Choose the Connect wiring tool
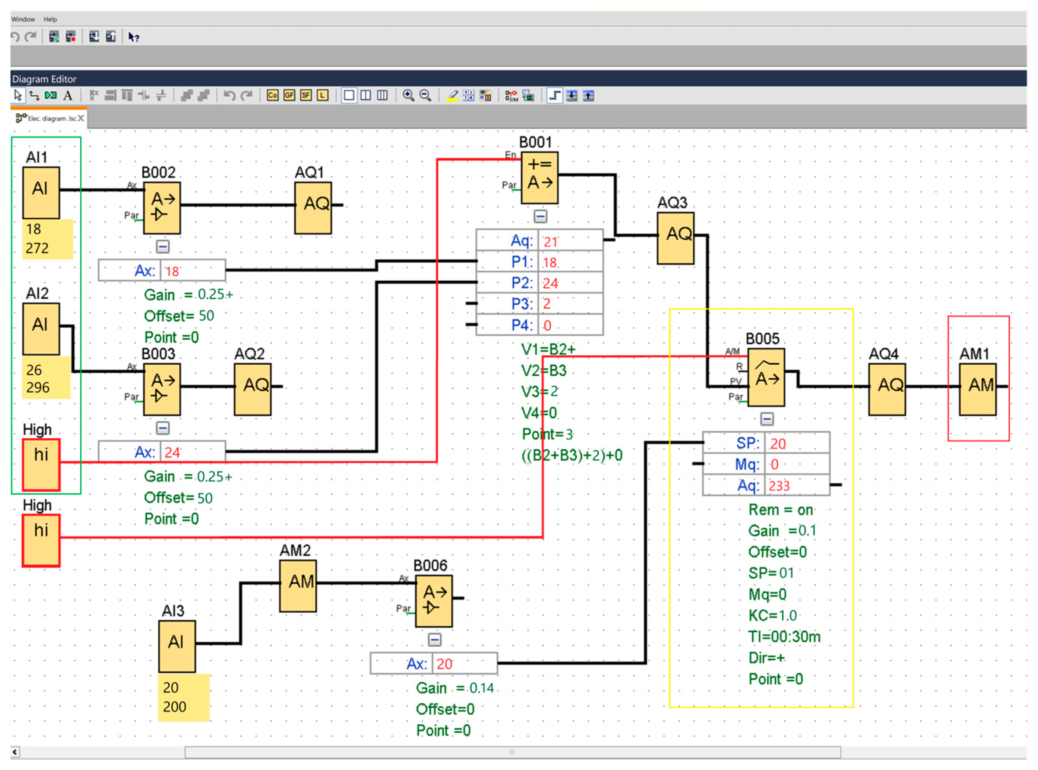This screenshot has height=770, width=1038. (34, 95)
